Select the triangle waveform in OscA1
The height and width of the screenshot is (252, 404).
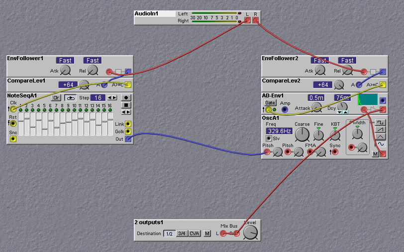(x=381, y=136)
